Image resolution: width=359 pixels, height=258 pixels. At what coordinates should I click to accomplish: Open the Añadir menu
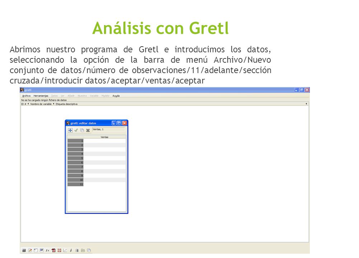(x=71, y=96)
